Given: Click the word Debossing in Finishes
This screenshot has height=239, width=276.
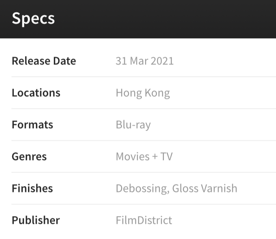Looking at the screenshot, I should tap(143, 189).
